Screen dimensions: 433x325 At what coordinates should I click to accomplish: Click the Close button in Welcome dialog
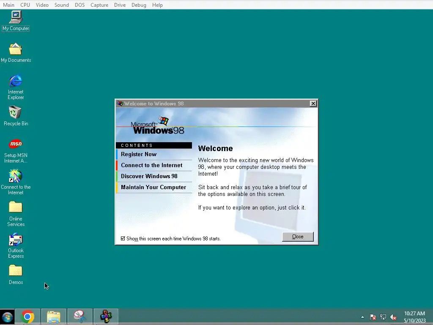click(298, 237)
